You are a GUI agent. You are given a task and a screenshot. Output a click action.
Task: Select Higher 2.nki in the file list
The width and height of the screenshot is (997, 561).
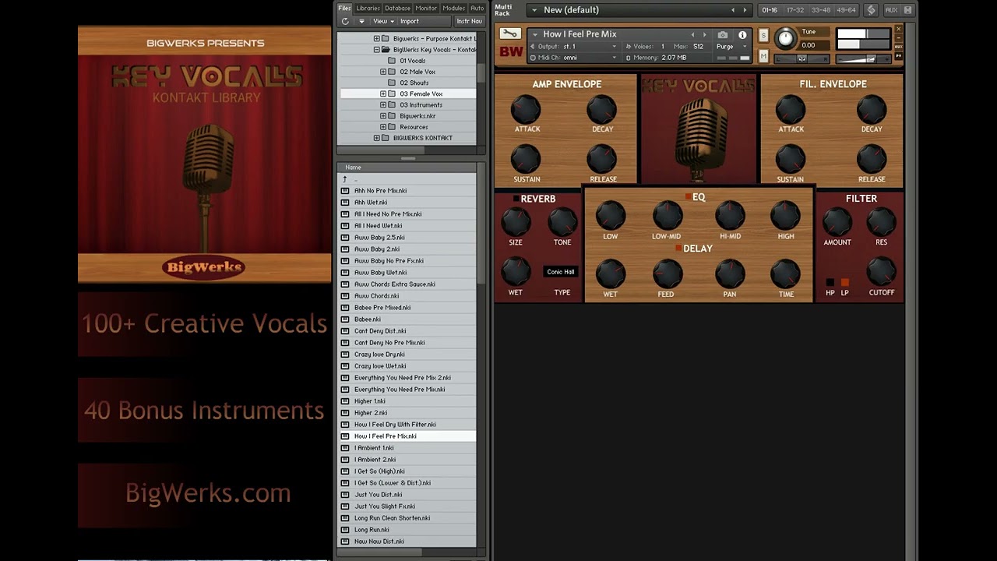(408, 413)
